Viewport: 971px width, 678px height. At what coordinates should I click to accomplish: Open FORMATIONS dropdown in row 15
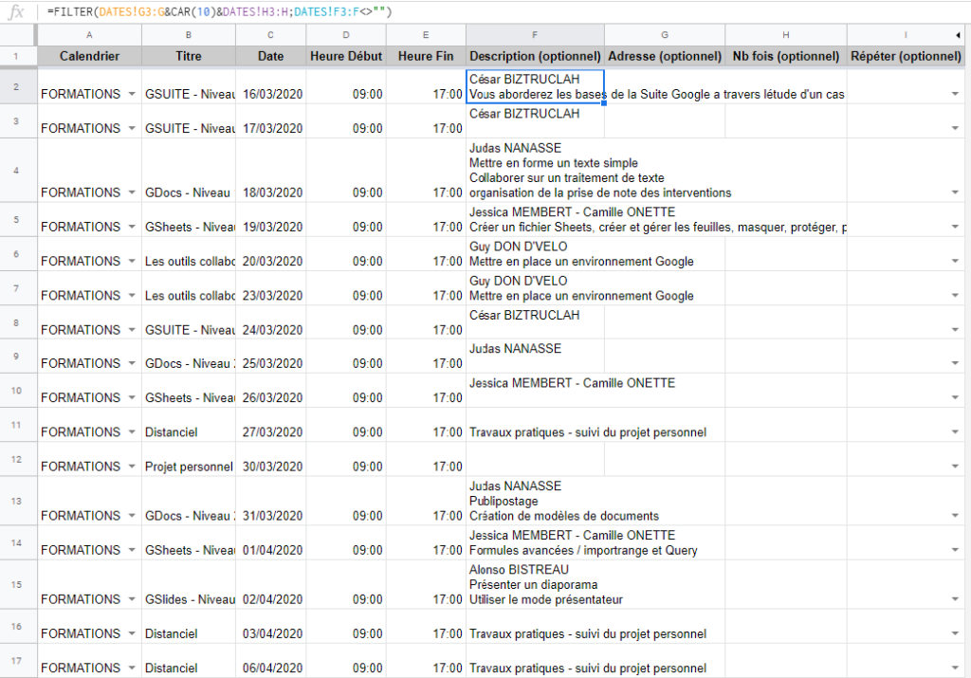132,599
